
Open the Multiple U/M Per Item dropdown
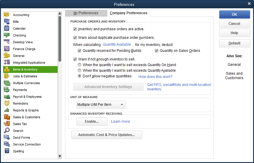101,105
